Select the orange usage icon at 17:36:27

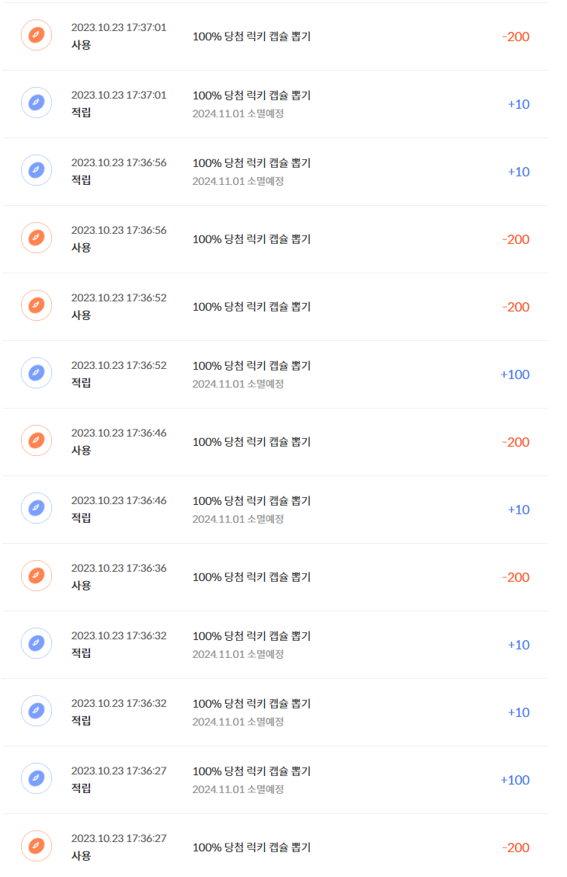coord(37,846)
